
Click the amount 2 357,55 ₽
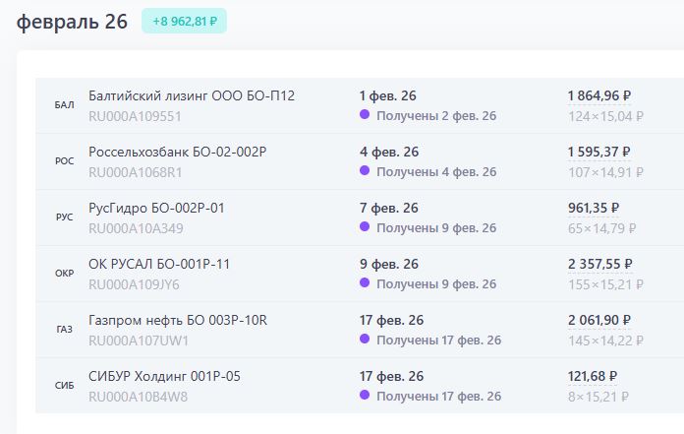point(599,264)
